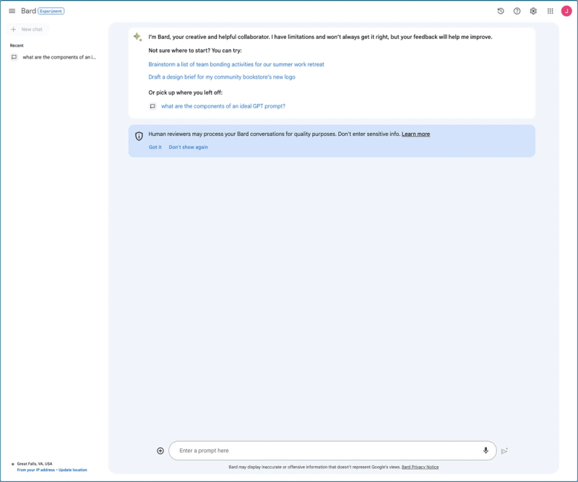Image resolution: width=578 pixels, height=482 pixels.
Task: Click the Great Falls, VA, USA location text
Action: coord(35,464)
